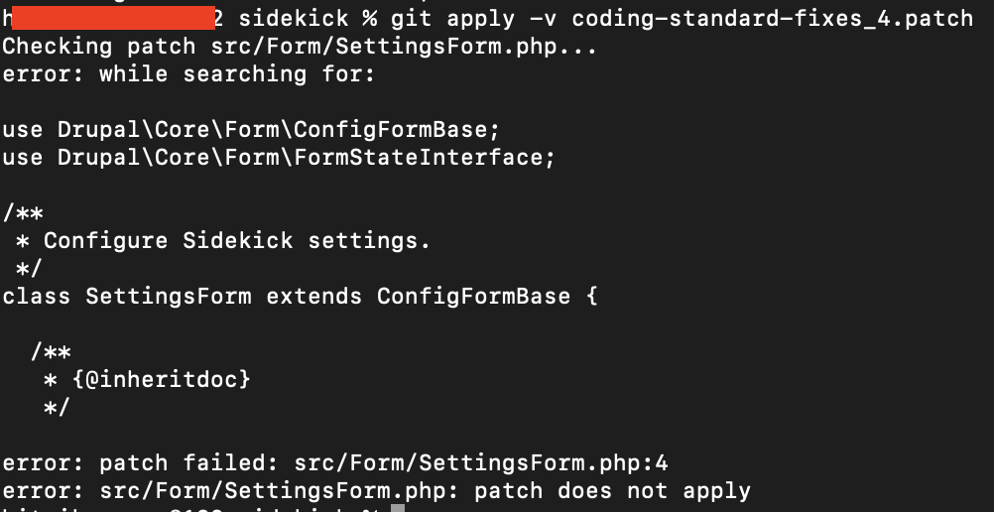Click the 'sidekick' directory name in the prompt
Viewport: 994px width, 512px height.
pyautogui.click(x=294, y=19)
